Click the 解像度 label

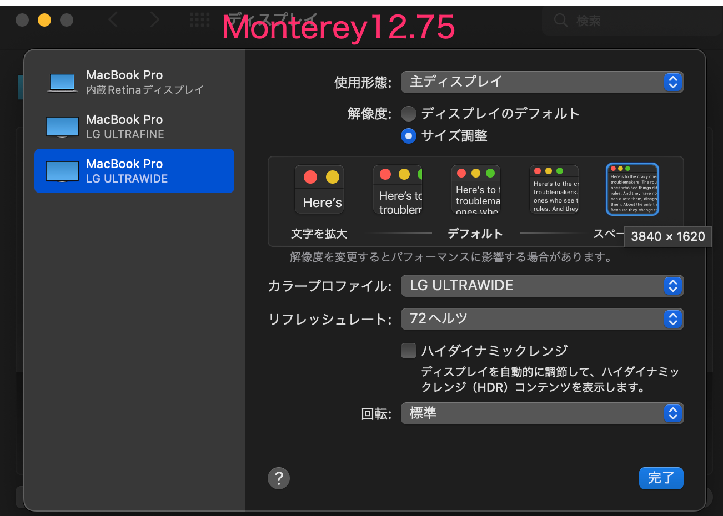(x=369, y=114)
